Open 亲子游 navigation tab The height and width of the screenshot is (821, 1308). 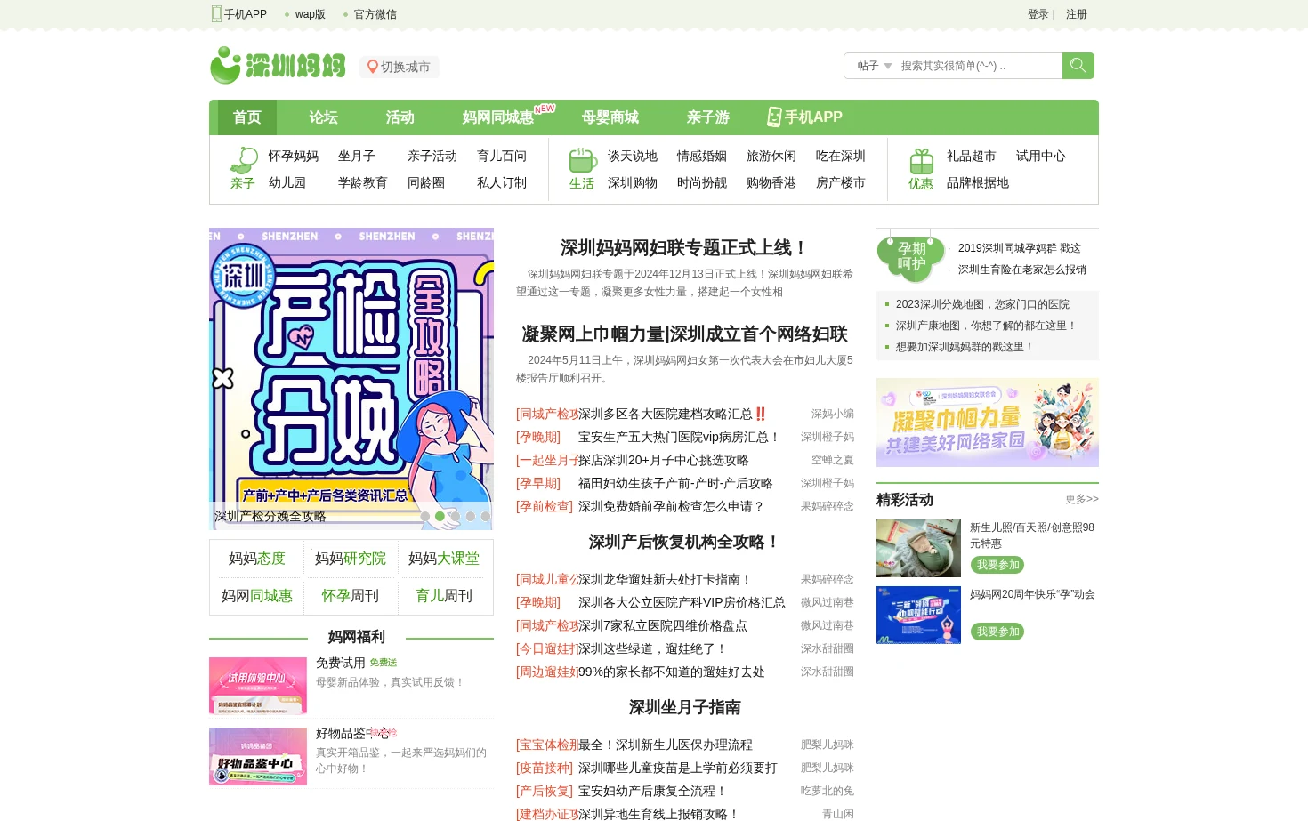point(707,117)
